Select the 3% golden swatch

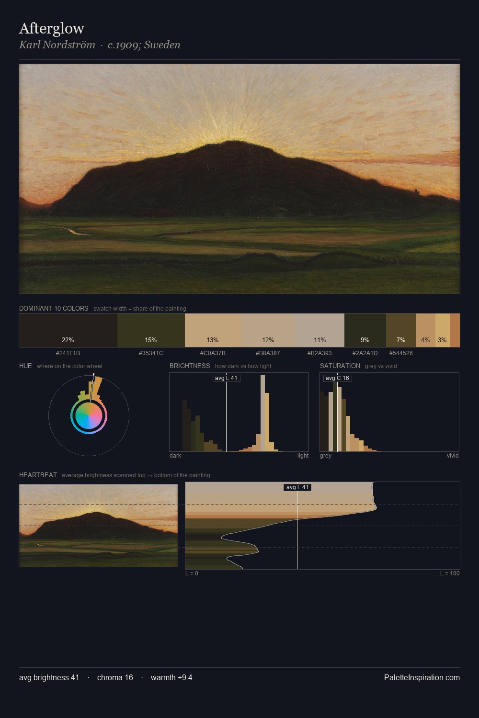pos(442,330)
